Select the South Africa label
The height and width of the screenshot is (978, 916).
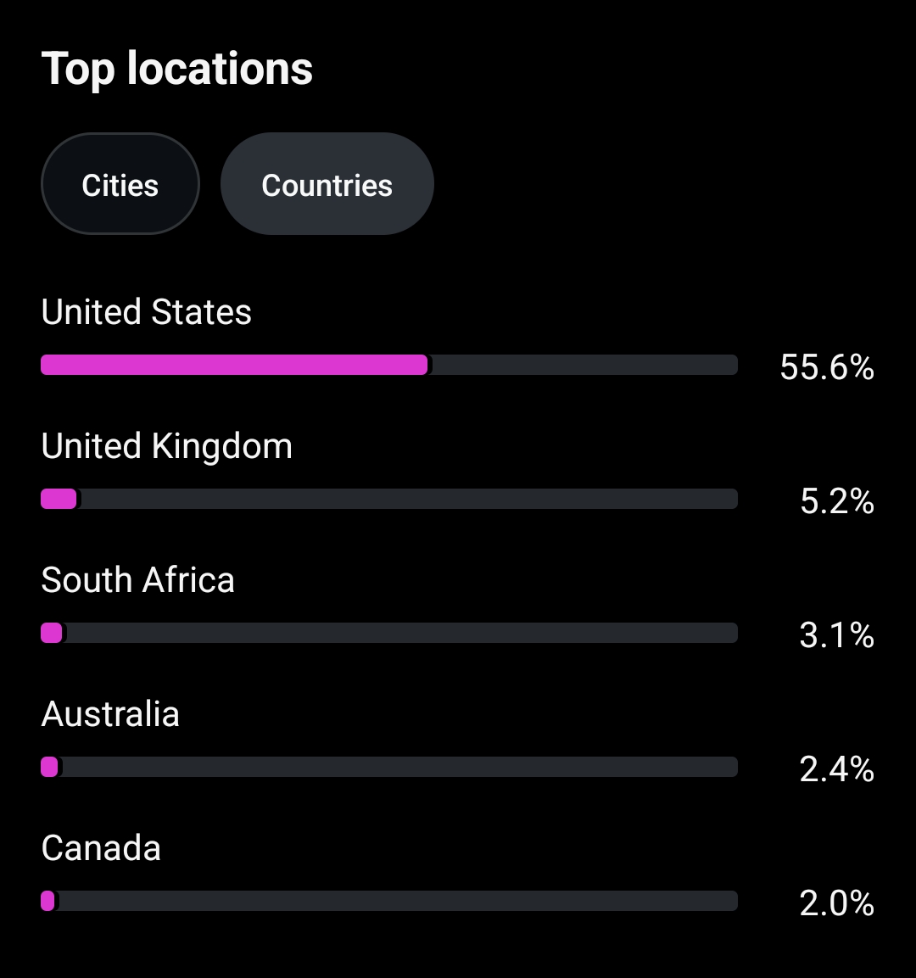[x=137, y=580]
